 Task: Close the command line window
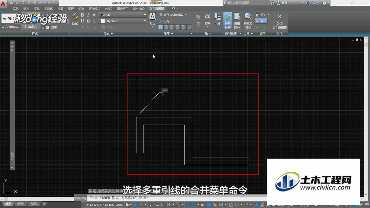click(x=79, y=198)
